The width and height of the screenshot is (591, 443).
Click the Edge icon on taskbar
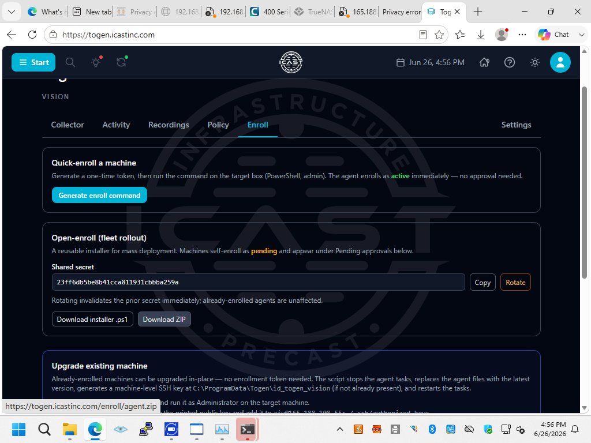coord(95,429)
